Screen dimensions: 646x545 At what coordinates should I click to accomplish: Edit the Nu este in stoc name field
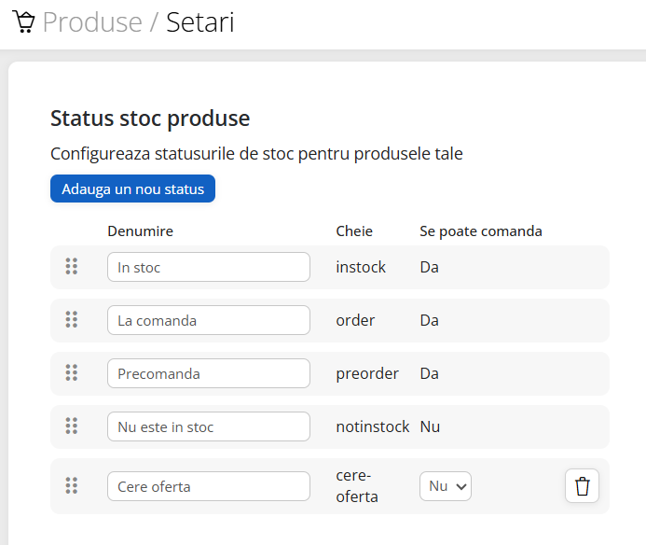coord(209,426)
